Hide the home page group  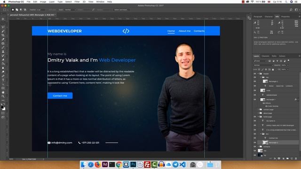[255, 117]
